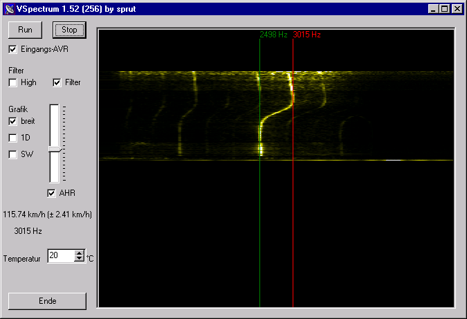Minimize the VSpectrum window

click(433, 9)
